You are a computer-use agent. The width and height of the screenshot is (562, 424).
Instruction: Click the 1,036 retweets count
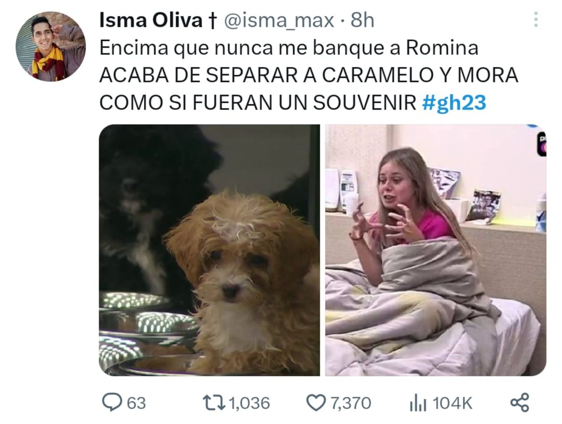[249, 403]
